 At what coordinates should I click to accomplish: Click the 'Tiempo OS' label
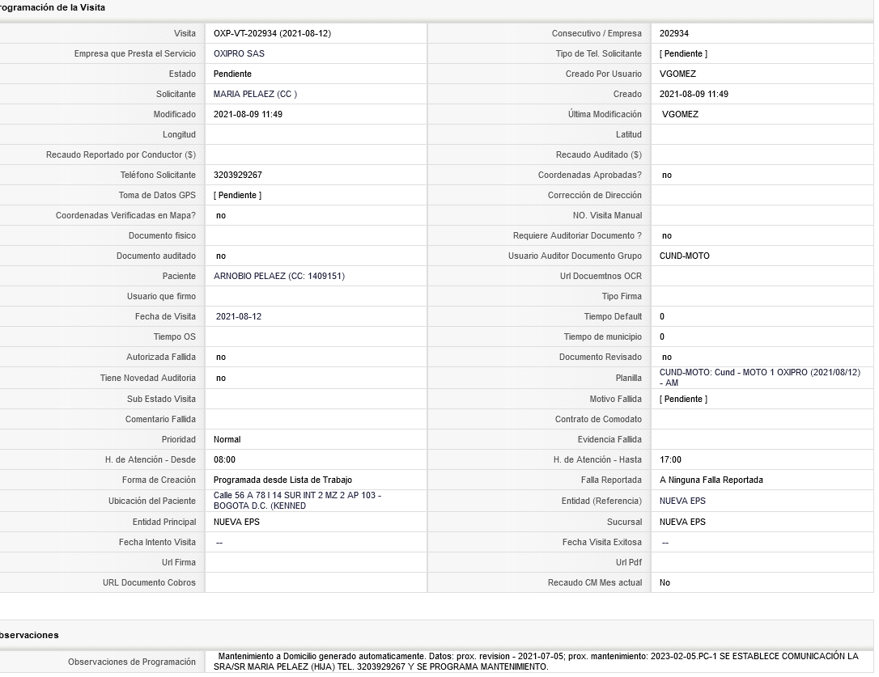tap(175, 336)
